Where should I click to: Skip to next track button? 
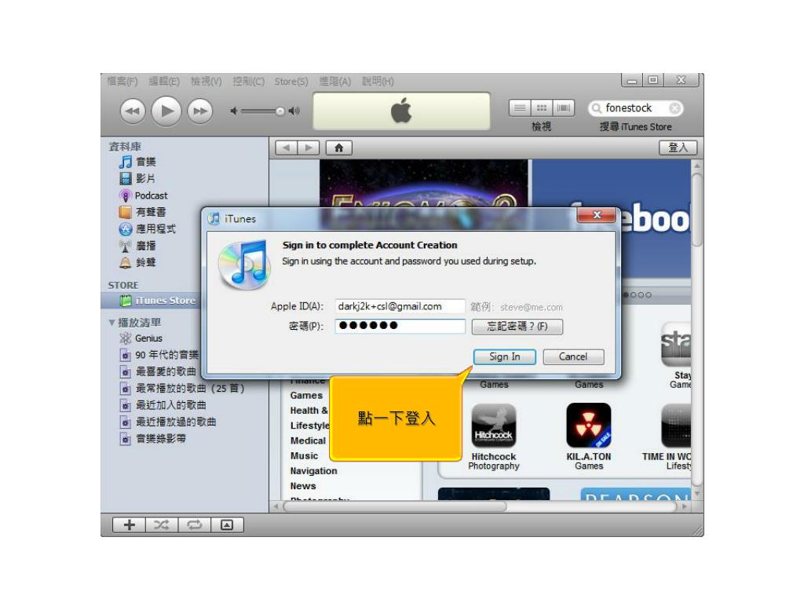coord(200,111)
